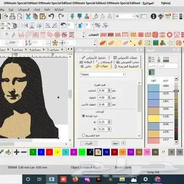
Task: Click the Paste clipboard icon
Action: tap(43, 16)
